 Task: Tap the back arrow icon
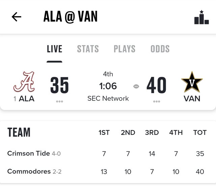pos(17,17)
